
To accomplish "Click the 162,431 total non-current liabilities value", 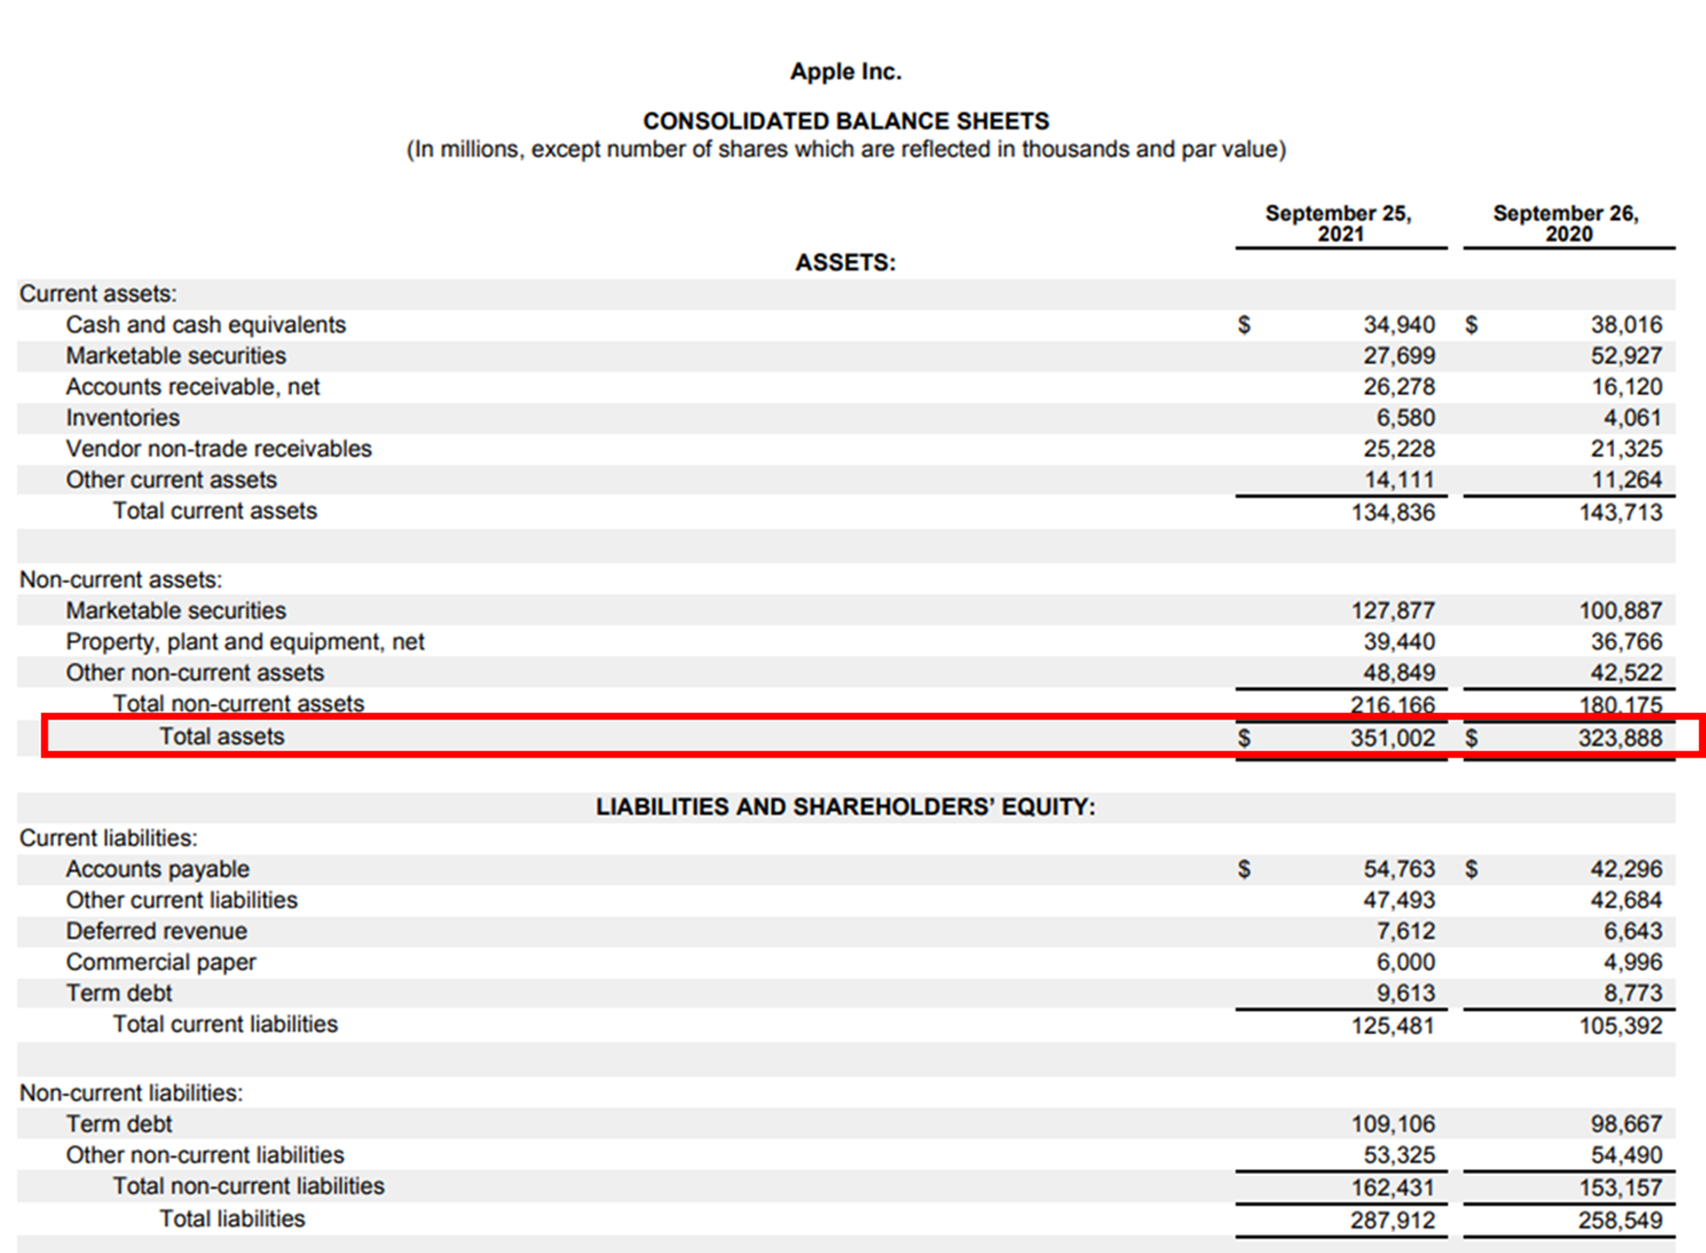I will click(x=1393, y=1188).
